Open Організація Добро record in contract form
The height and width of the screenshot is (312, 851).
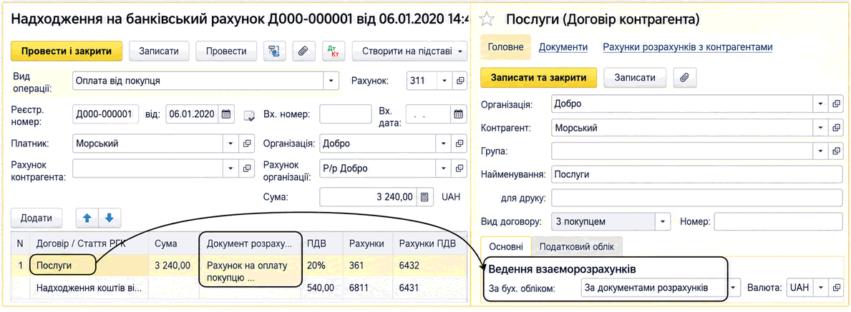point(837,104)
